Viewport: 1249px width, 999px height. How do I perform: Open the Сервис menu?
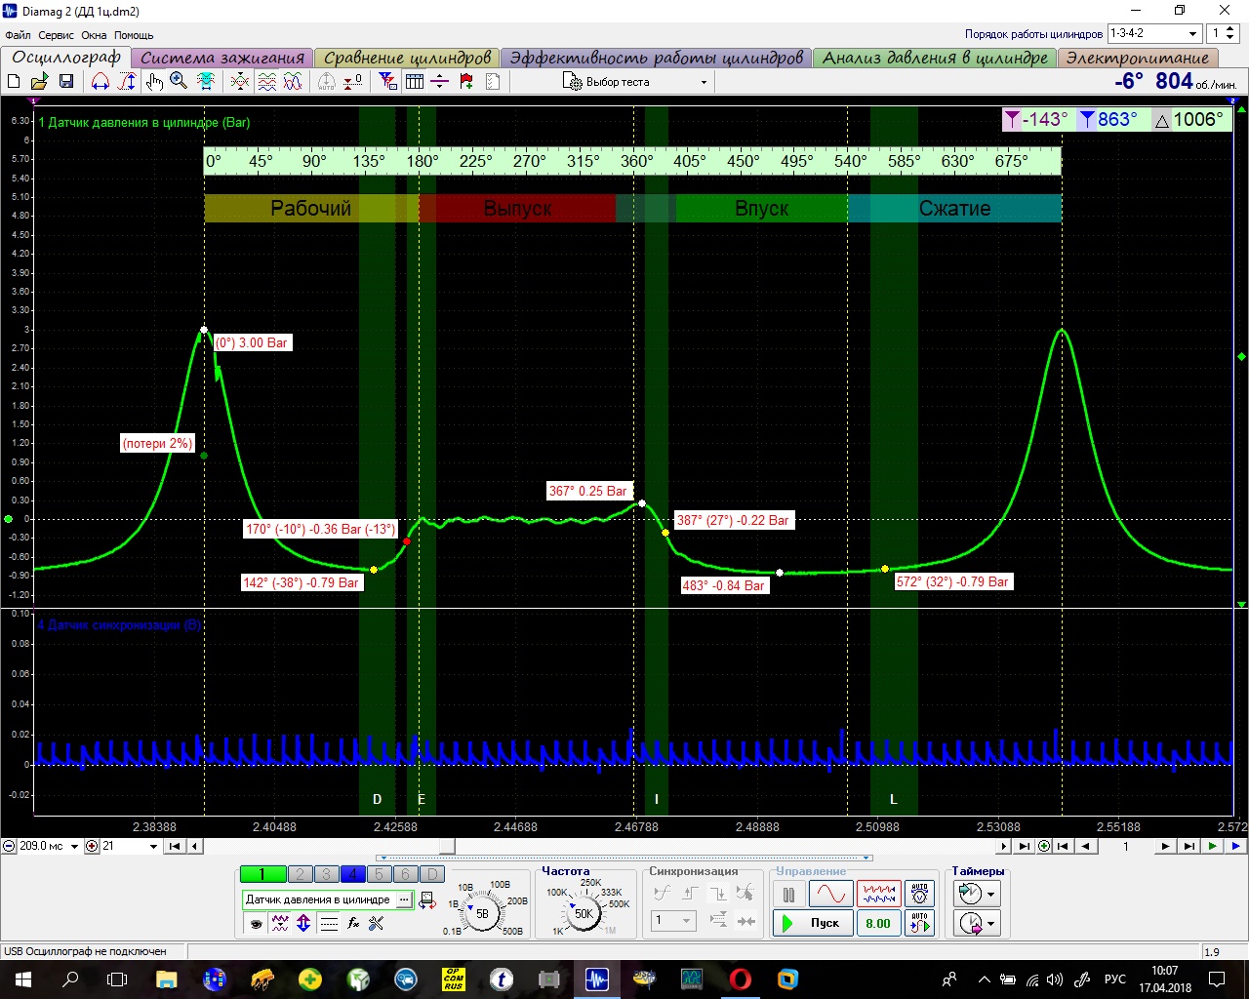pyautogui.click(x=57, y=35)
